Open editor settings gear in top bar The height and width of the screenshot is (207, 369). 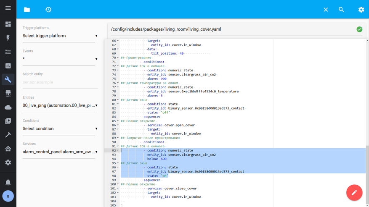coord(361,9)
